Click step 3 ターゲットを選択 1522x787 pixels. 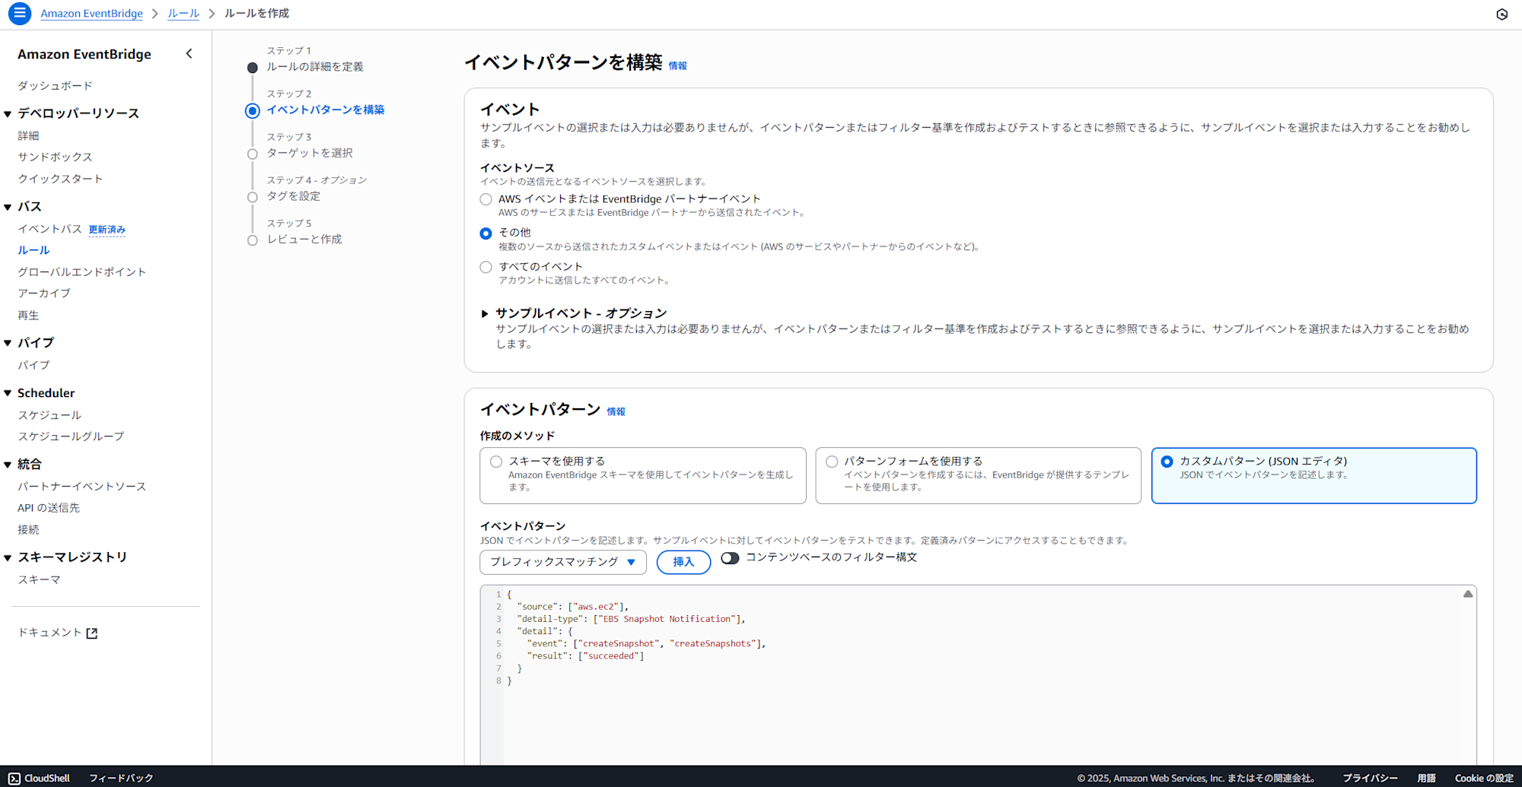tap(309, 153)
